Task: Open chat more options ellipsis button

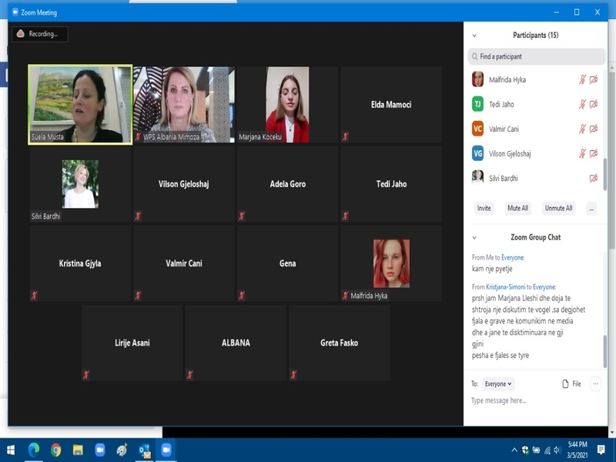Action: [x=595, y=383]
